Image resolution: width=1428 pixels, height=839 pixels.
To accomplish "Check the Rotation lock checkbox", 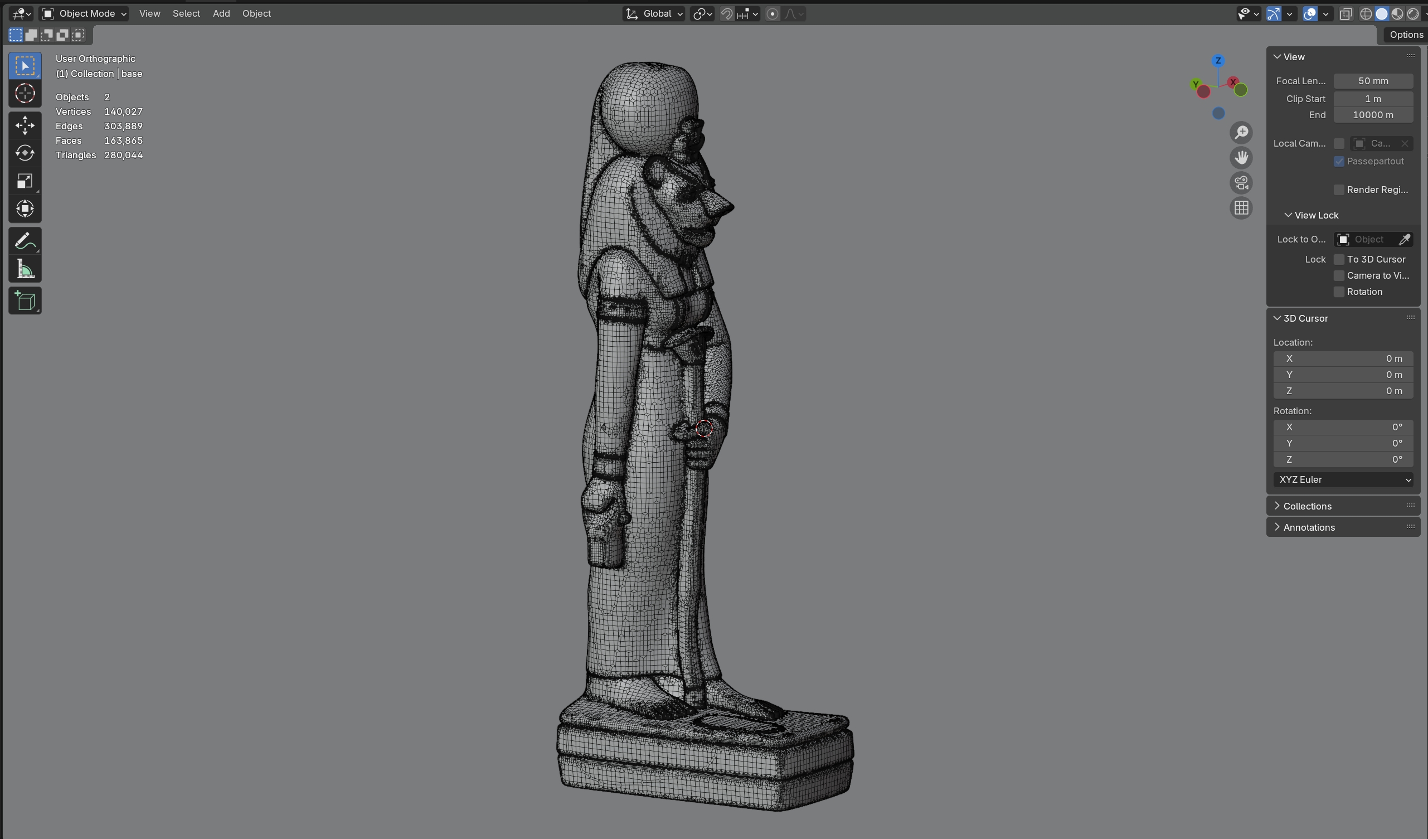I will click(1339, 292).
